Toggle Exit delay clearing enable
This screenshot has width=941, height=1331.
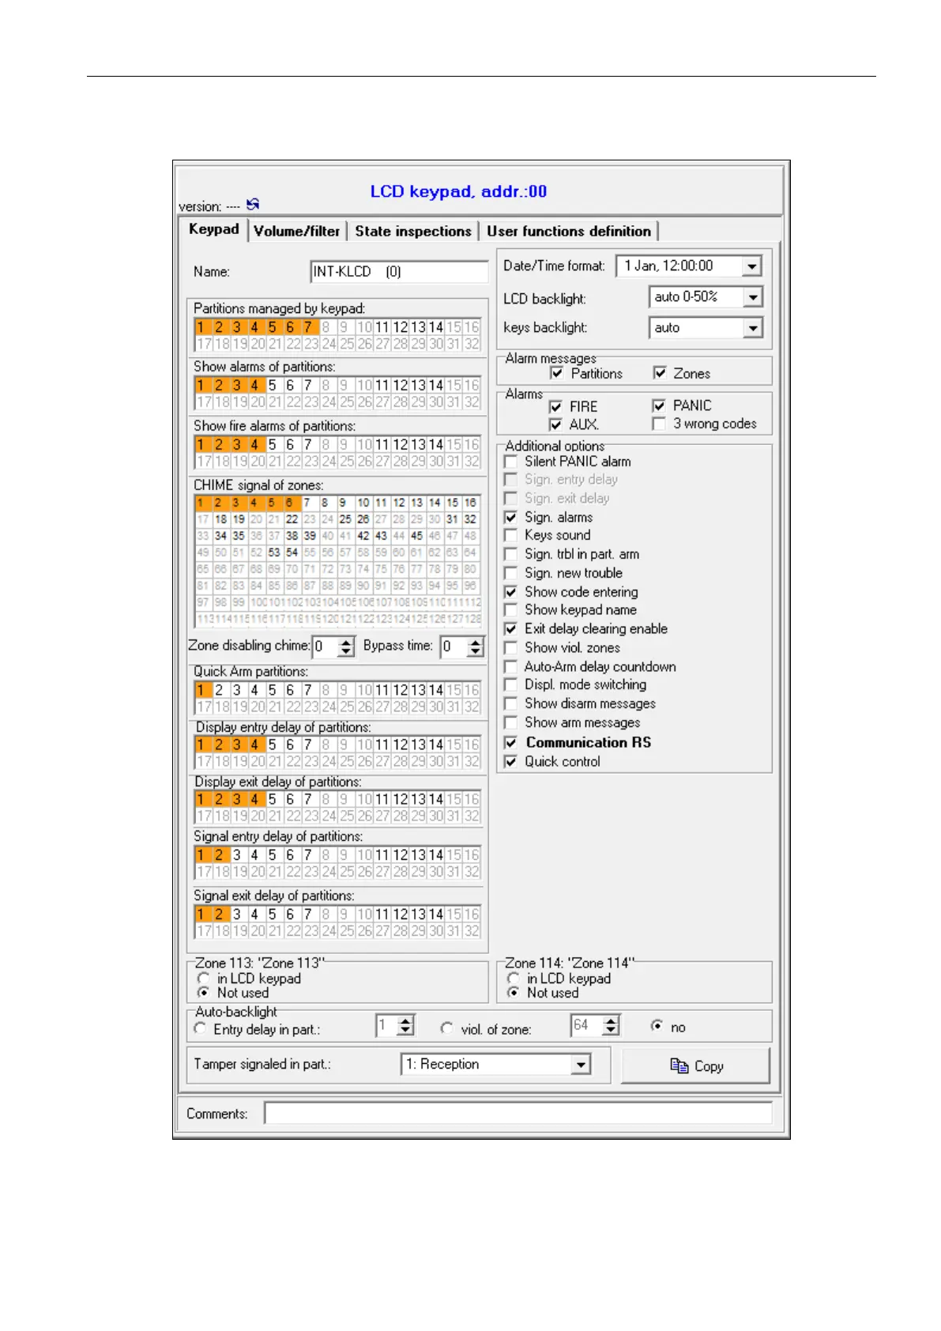[x=511, y=628]
